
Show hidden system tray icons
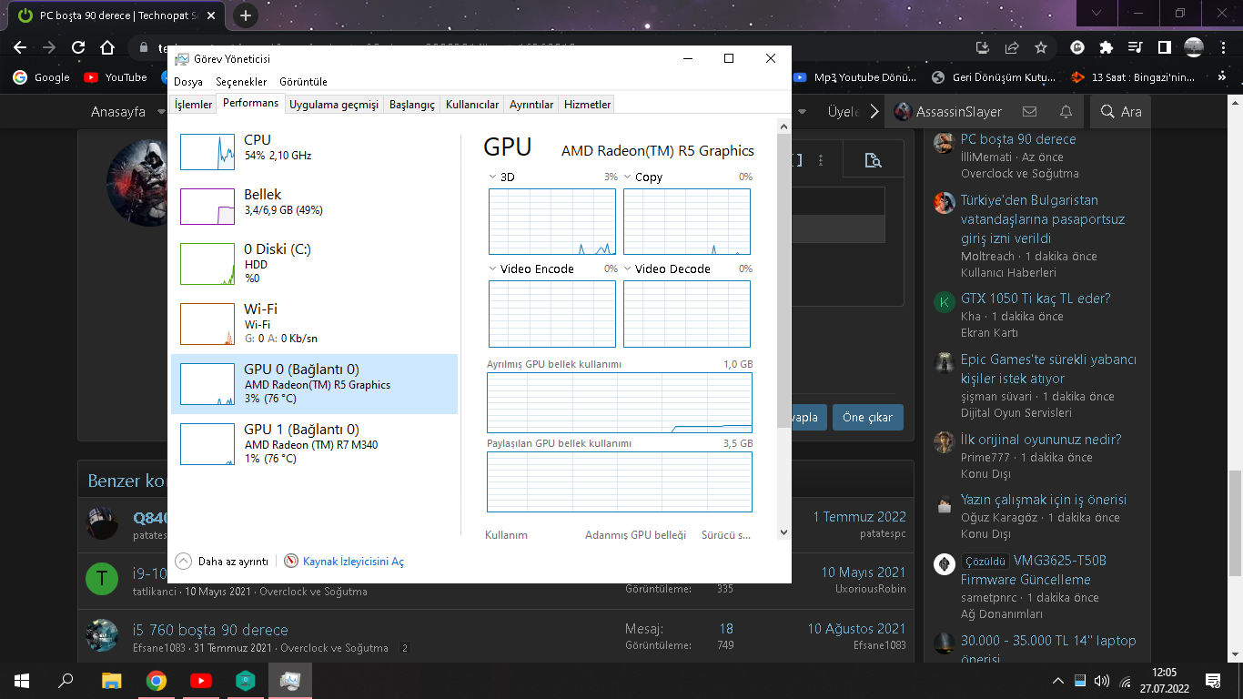pos(1057,680)
